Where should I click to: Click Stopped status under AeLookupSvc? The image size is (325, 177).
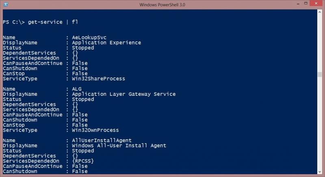[x=83, y=47]
